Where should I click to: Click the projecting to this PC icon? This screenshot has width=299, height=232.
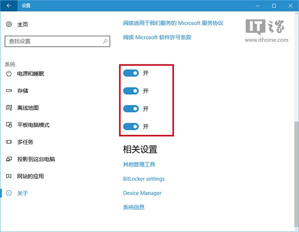pyautogui.click(x=9, y=159)
